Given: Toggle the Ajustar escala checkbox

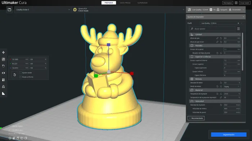Looking at the screenshot, I should pyautogui.click(x=21, y=73).
